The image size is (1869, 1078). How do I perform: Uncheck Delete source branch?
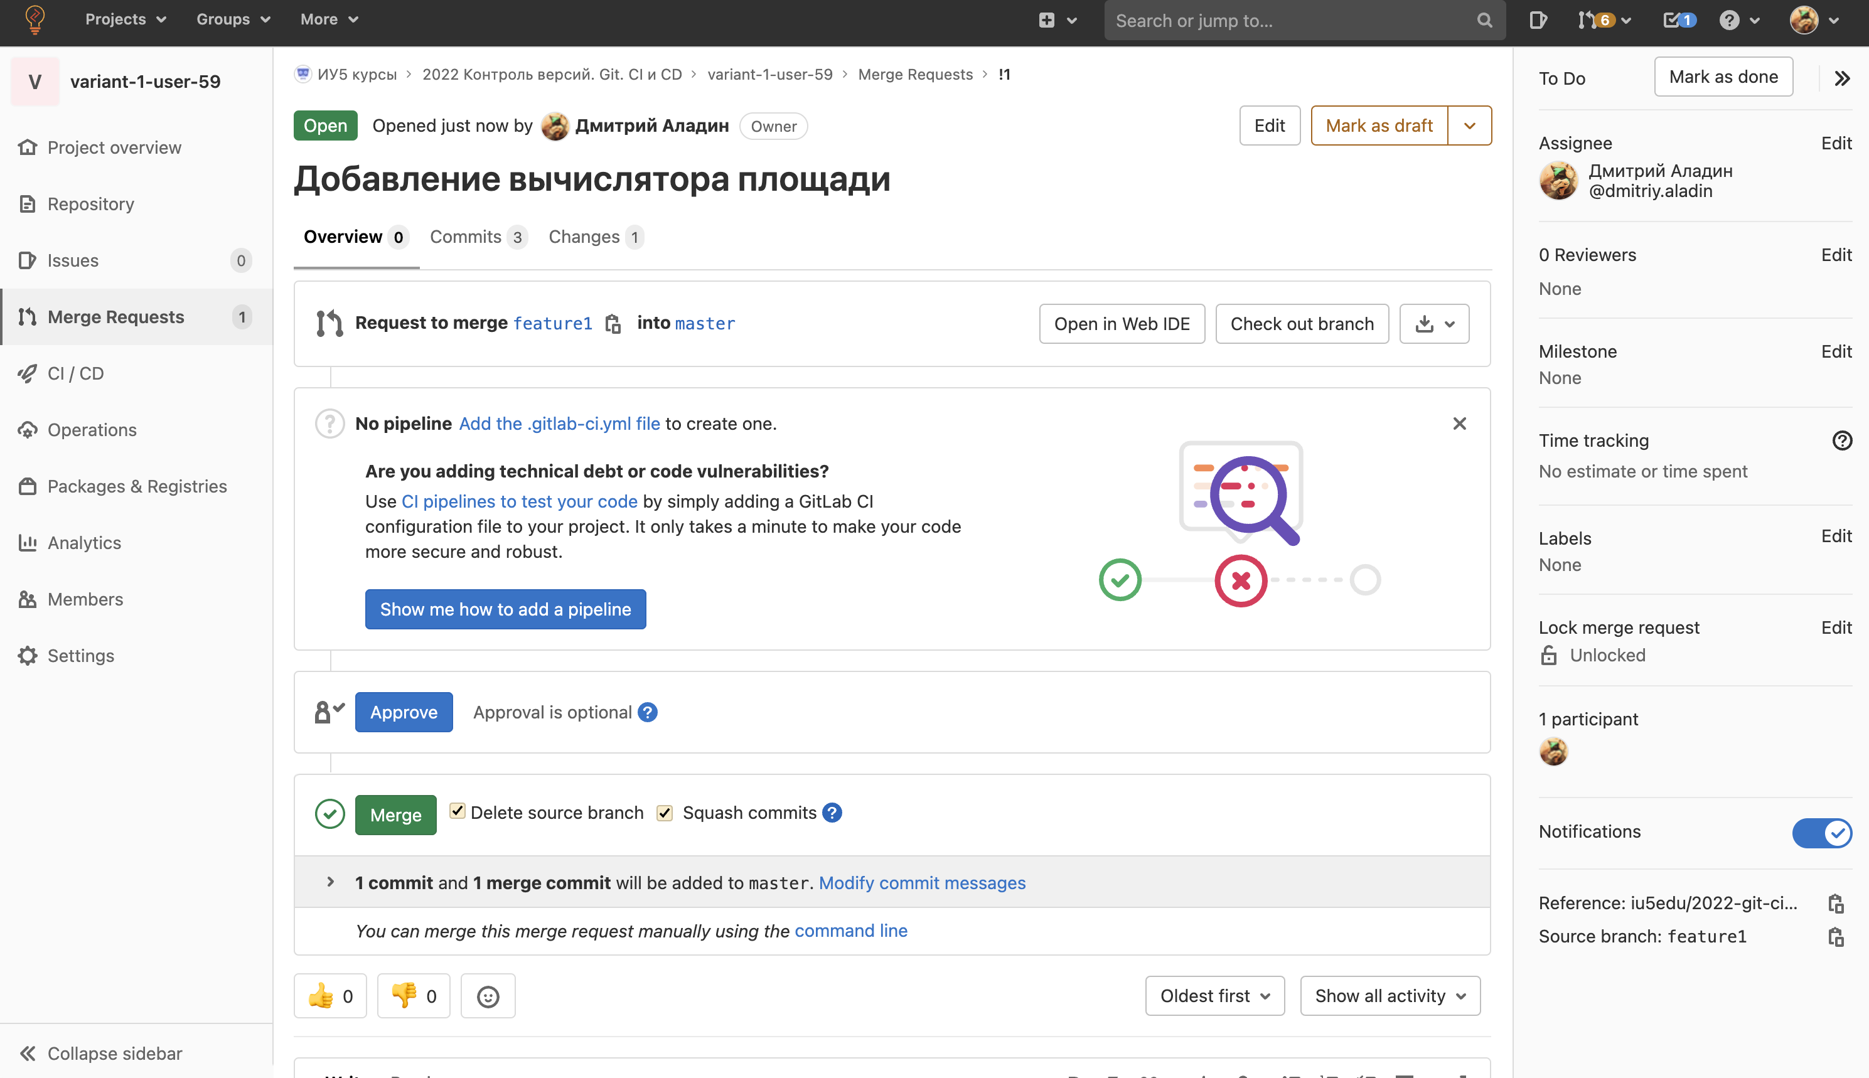pyautogui.click(x=458, y=811)
